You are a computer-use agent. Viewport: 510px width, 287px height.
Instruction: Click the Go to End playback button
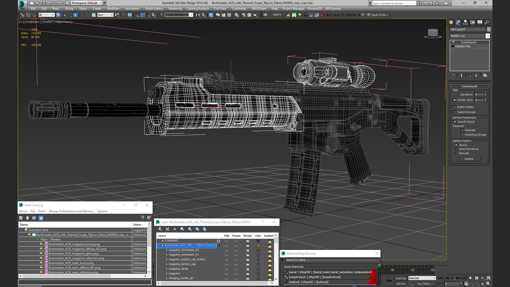(465, 278)
